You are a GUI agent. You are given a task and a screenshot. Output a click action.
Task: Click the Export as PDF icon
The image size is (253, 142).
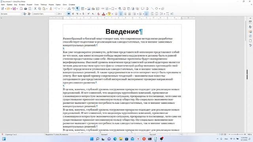coord(21,9)
